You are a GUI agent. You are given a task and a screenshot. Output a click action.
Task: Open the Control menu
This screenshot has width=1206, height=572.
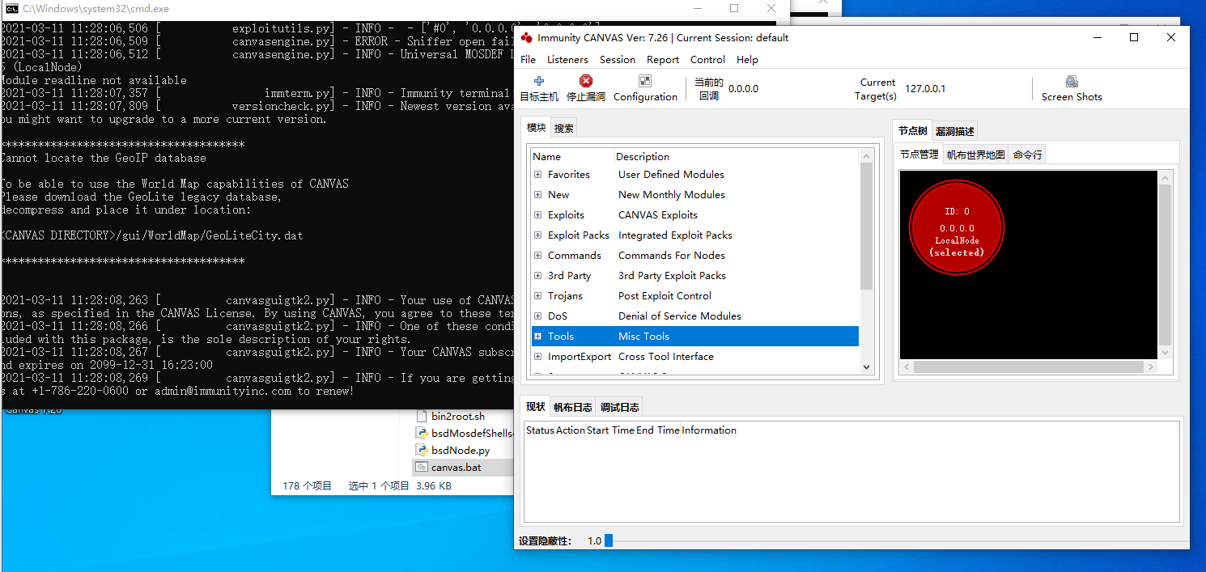707,59
